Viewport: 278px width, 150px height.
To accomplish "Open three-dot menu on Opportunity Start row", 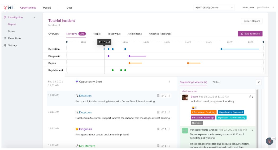I will click(169, 82).
